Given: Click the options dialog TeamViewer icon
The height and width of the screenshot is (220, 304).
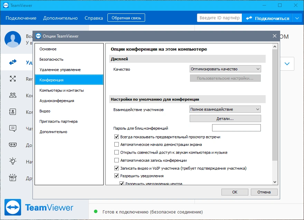Looking at the screenshot, I should point(38,36).
